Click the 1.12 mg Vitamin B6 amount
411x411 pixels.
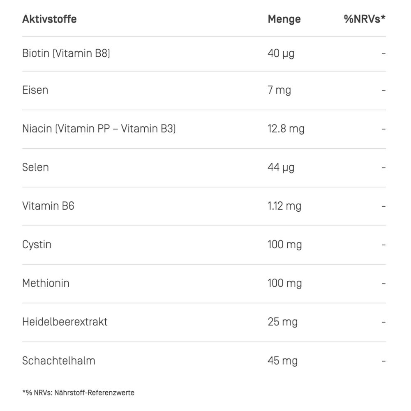(x=284, y=206)
